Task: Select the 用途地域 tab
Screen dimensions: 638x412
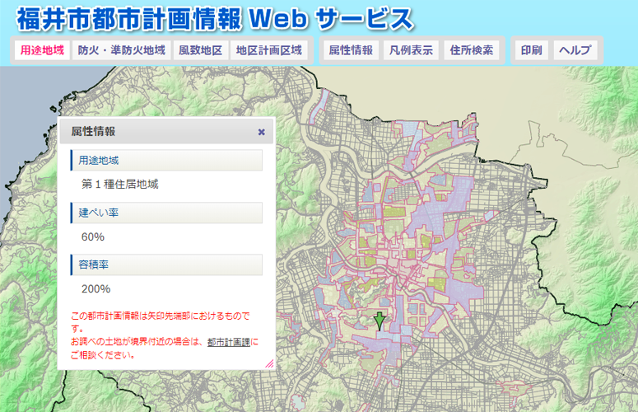Action: coord(42,50)
